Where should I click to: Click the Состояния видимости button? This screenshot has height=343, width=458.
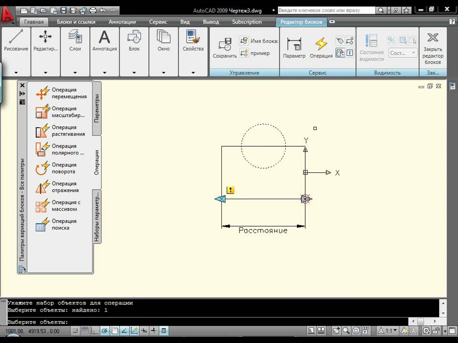372,48
